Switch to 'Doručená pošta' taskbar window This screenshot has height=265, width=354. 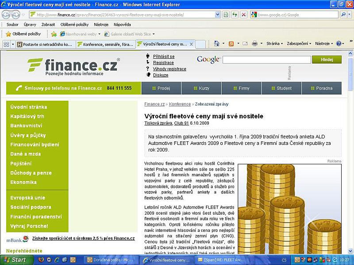pyautogui.click(x=111, y=260)
